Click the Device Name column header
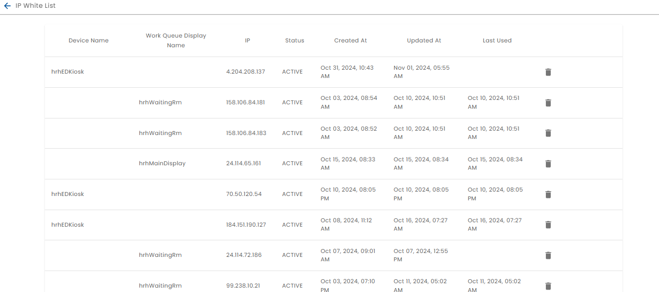 click(88, 40)
